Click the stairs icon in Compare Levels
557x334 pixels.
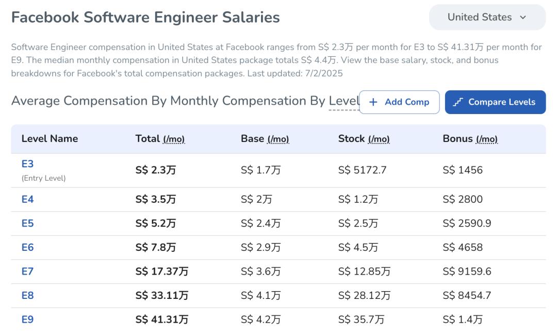(458, 102)
